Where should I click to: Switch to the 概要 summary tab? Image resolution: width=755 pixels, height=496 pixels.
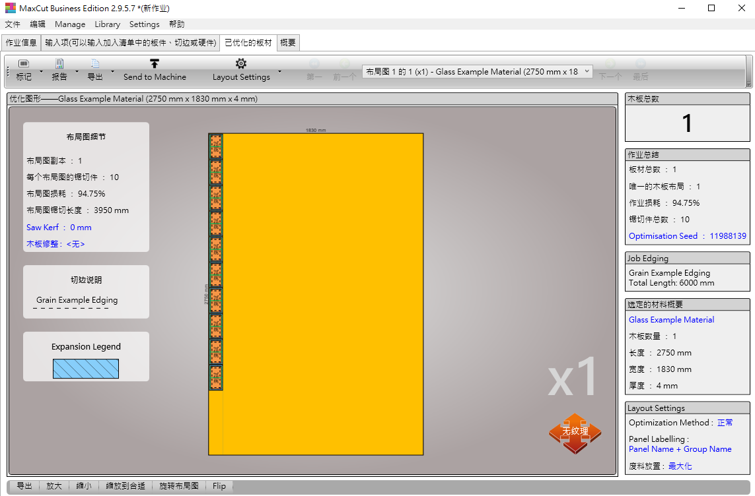[x=288, y=43]
